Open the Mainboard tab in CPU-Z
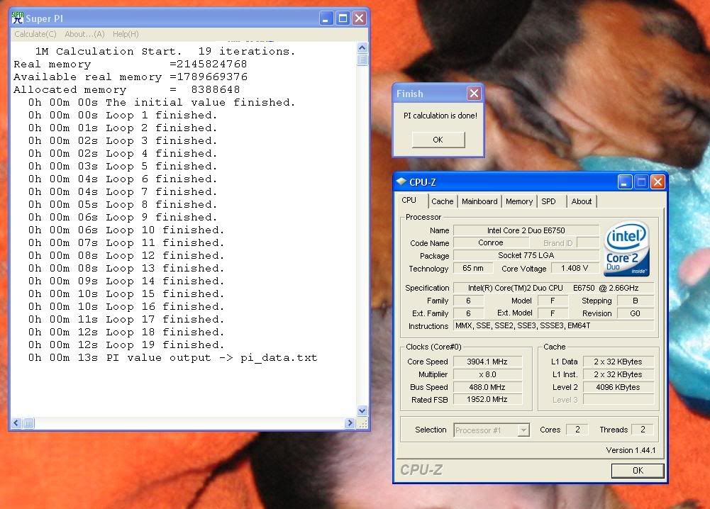 tap(479, 201)
